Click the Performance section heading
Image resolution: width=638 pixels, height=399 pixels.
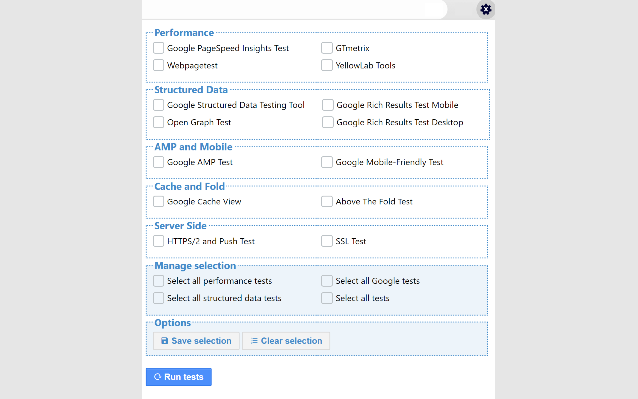coord(184,33)
